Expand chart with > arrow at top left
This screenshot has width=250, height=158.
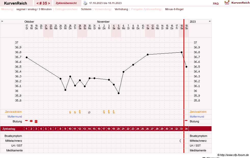pos(2,21)
